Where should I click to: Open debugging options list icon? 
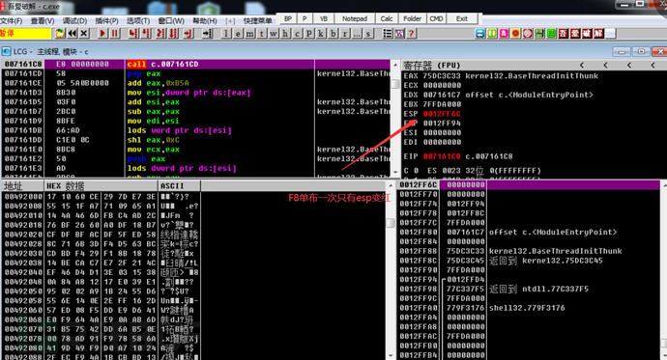pos(387,33)
